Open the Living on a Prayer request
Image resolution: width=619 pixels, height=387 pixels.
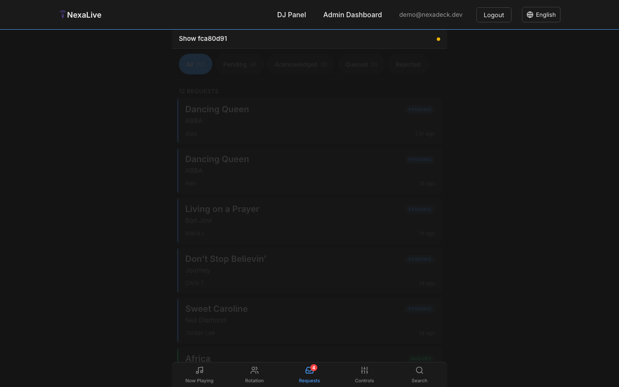pos(309,221)
